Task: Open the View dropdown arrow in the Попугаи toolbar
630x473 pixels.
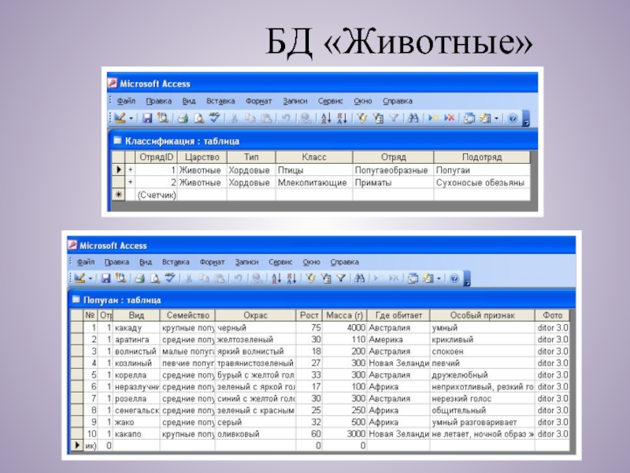Action: point(91,278)
